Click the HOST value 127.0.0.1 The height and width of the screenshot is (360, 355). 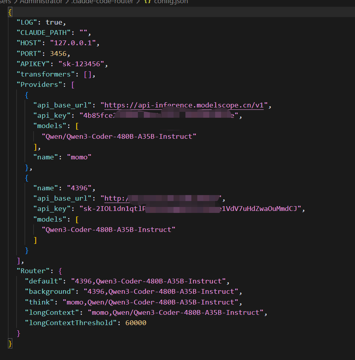(x=73, y=43)
